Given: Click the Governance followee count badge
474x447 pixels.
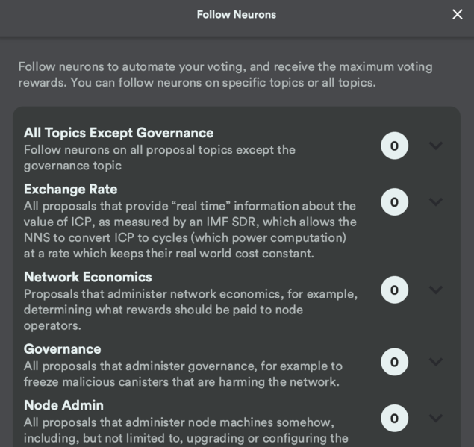Looking at the screenshot, I should tap(394, 362).
